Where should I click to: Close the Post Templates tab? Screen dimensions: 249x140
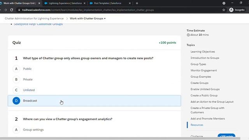point(130,3)
